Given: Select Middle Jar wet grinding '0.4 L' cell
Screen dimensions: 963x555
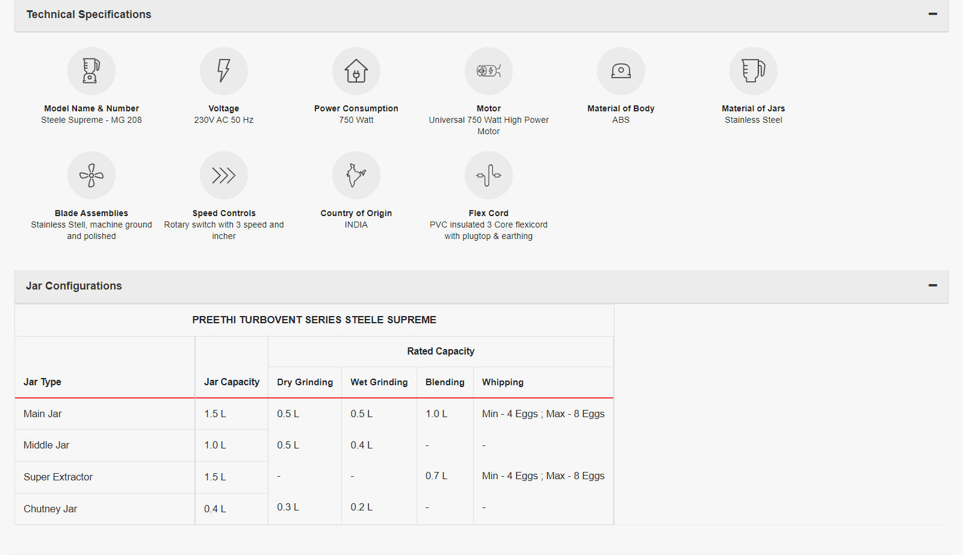Looking at the screenshot, I should coord(362,445).
